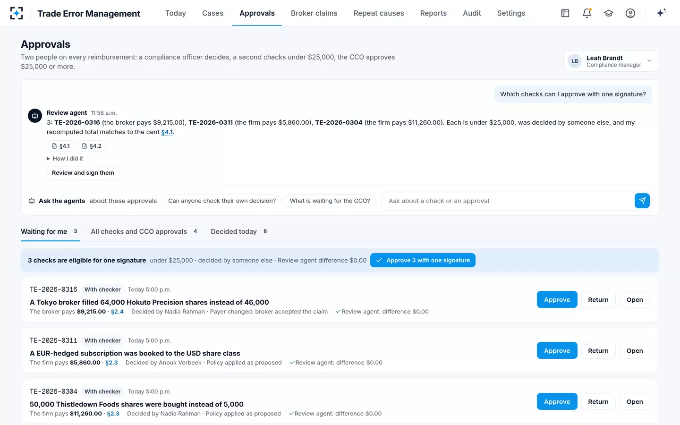Open the Leah Brandt role switcher dropdown

point(611,61)
